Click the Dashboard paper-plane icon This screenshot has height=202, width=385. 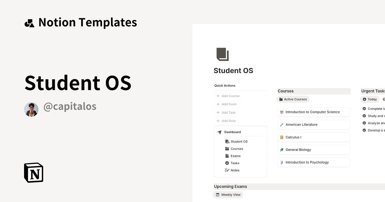point(219,132)
